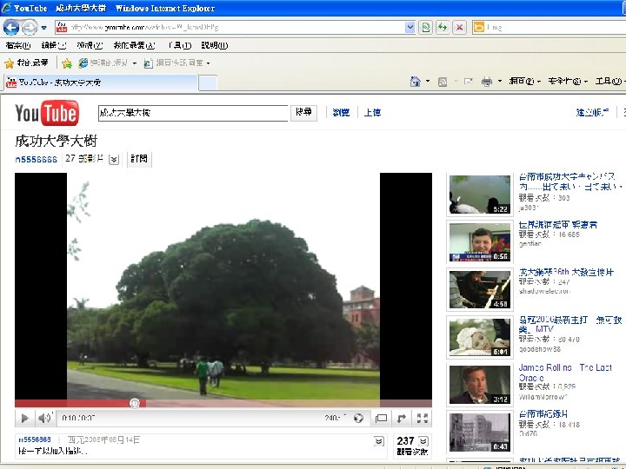Viewport: 626px width, 469px height.
Task: Open related video thumbnail with 0:43 duration
Action: pos(479,433)
